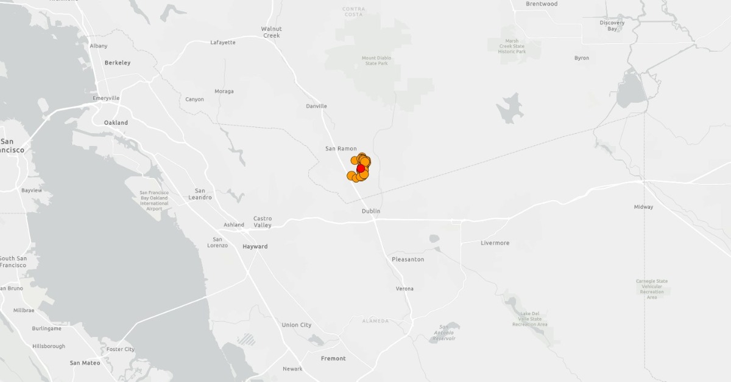Click the Danville town label
The width and height of the screenshot is (731, 382).
tap(316, 106)
